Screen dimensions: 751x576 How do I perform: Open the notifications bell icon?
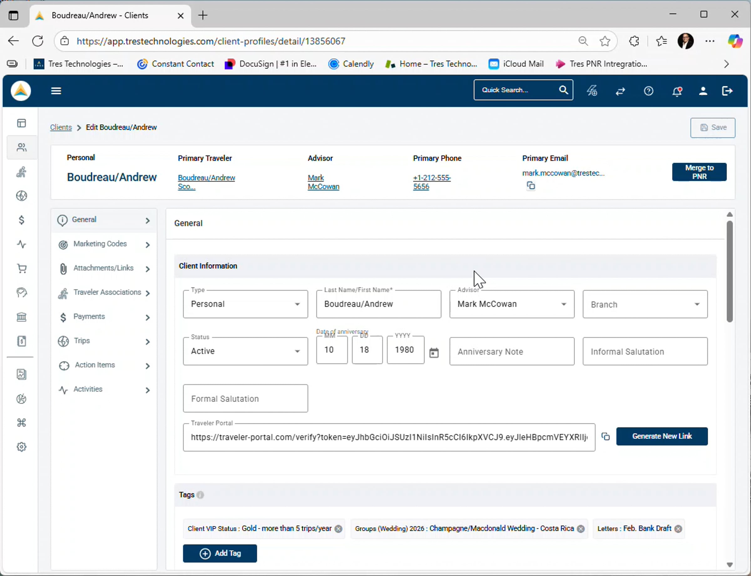[x=677, y=91]
